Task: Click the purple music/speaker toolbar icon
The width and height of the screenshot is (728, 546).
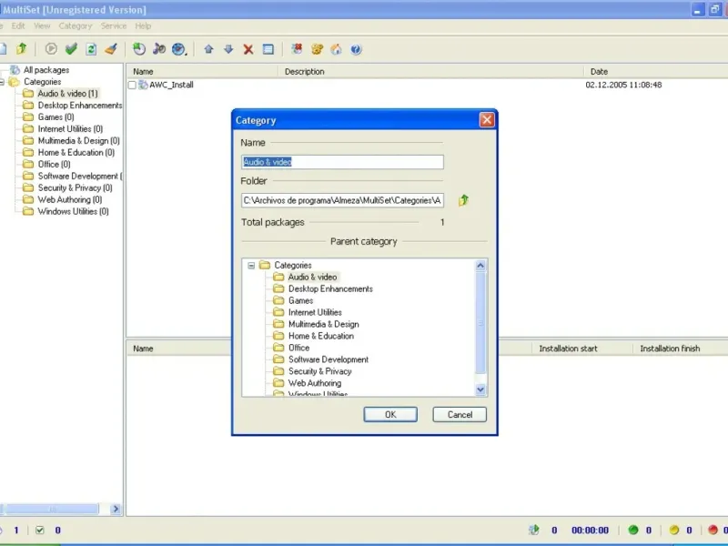Action: coord(158,49)
